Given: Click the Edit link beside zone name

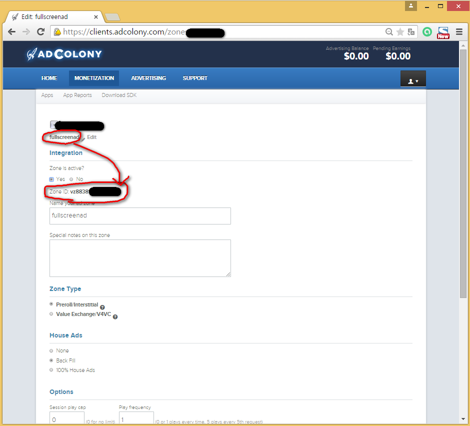Looking at the screenshot, I should [x=91, y=137].
